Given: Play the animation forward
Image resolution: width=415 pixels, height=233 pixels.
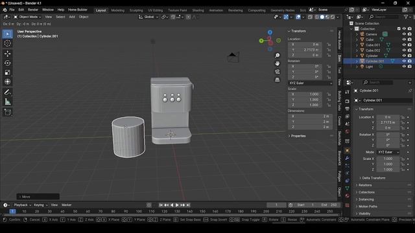Looking at the screenshot, I should click(177, 205).
